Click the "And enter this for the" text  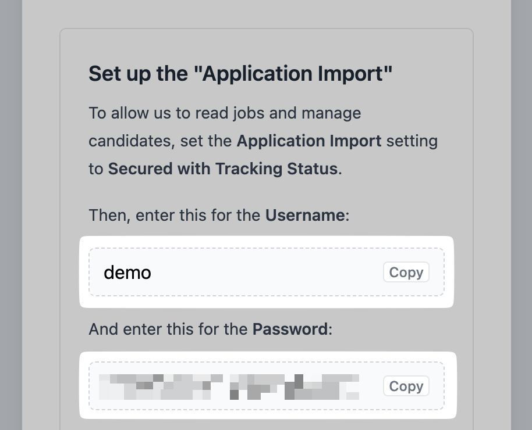(x=168, y=329)
